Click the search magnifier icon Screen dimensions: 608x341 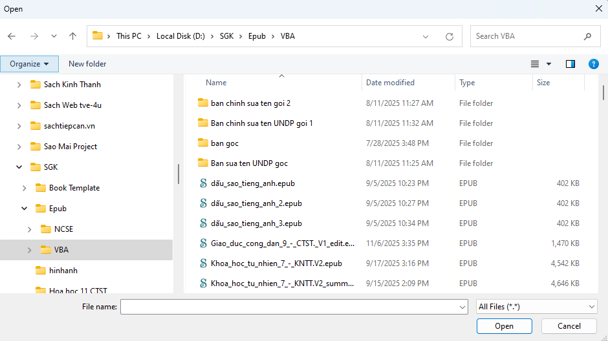click(x=587, y=37)
